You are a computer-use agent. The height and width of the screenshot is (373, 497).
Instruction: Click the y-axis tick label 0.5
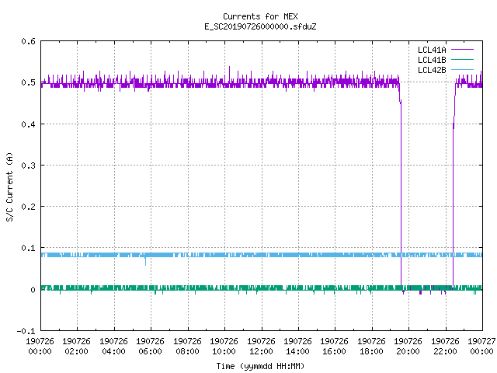[x=28, y=82]
